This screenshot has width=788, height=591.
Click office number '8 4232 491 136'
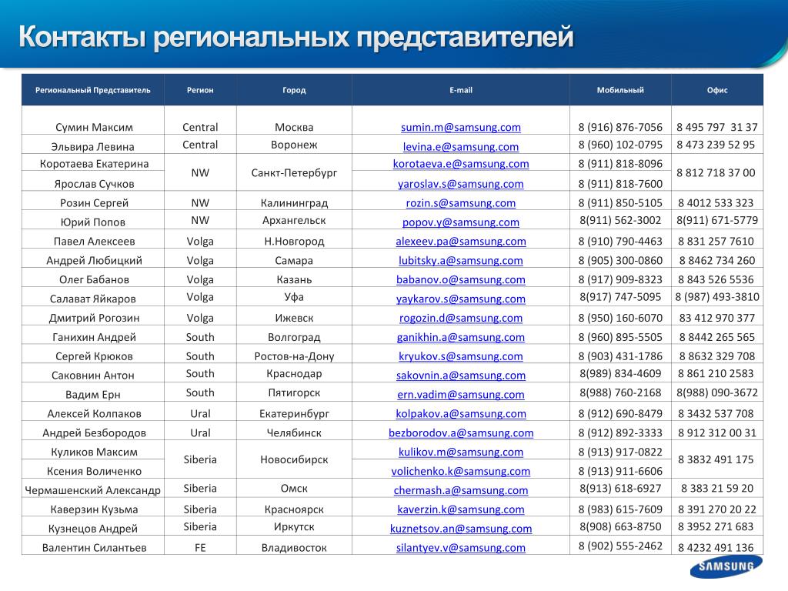tap(716, 548)
